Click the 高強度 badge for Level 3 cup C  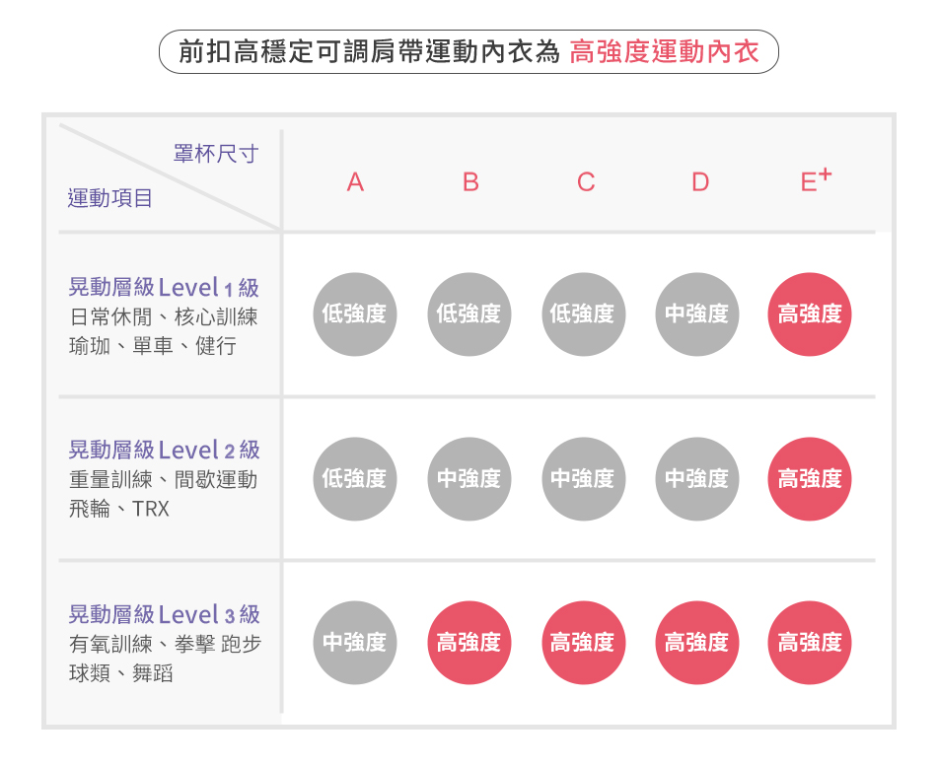click(x=583, y=643)
